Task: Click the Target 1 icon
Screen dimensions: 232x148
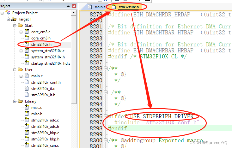Action: [14, 19]
